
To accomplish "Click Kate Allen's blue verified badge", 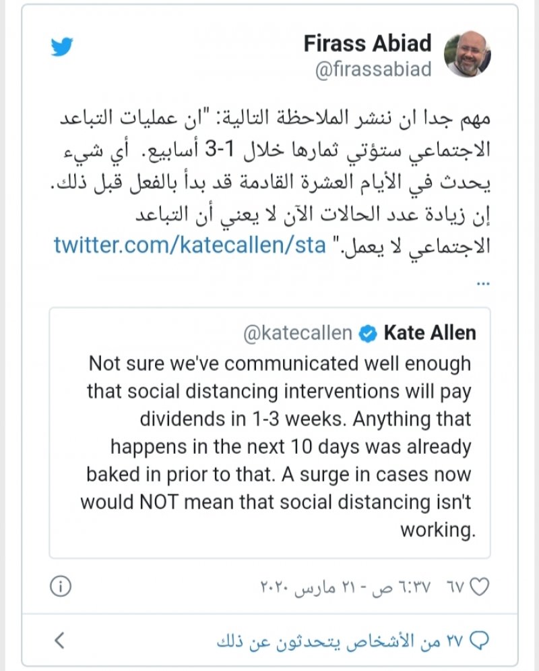I will coord(368,332).
